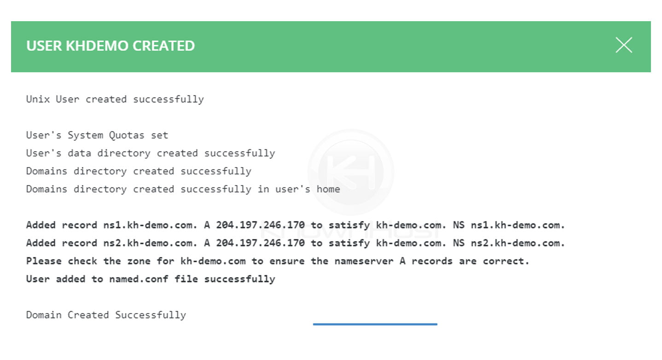The image size is (662, 360).
Task: Click the X icon in the green header
Action: coord(624,45)
